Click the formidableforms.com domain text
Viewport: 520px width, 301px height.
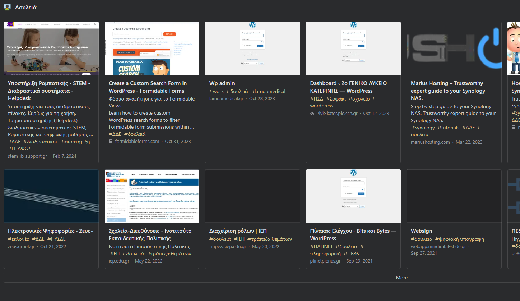pyautogui.click(x=137, y=142)
